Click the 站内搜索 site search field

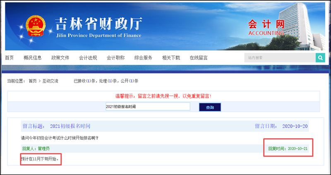pos(279,58)
